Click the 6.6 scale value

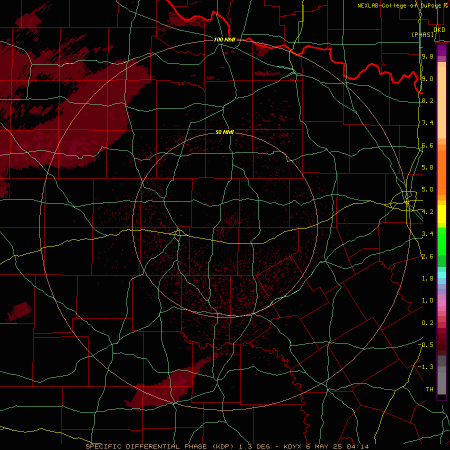tap(427, 145)
